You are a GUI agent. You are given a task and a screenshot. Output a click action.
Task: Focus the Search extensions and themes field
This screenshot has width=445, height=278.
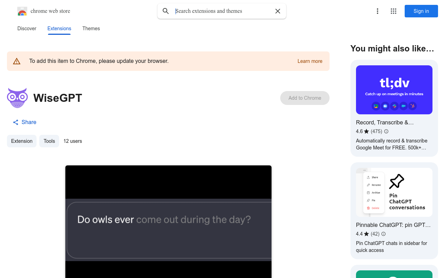[222, 11]
